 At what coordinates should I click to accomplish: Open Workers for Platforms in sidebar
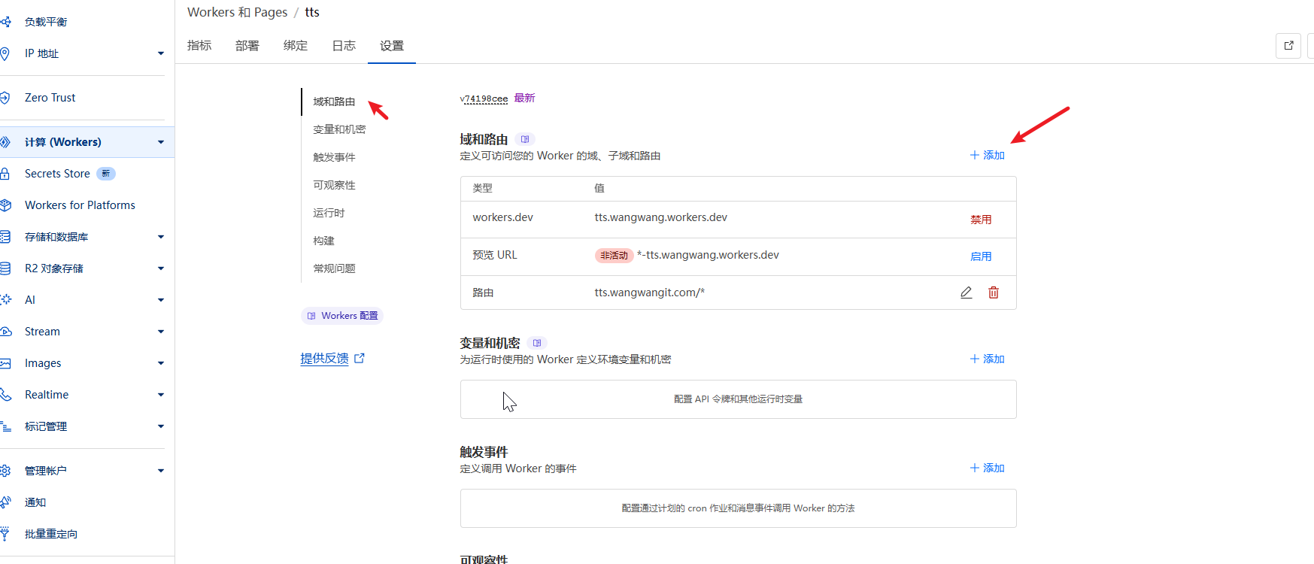(80, 205)
